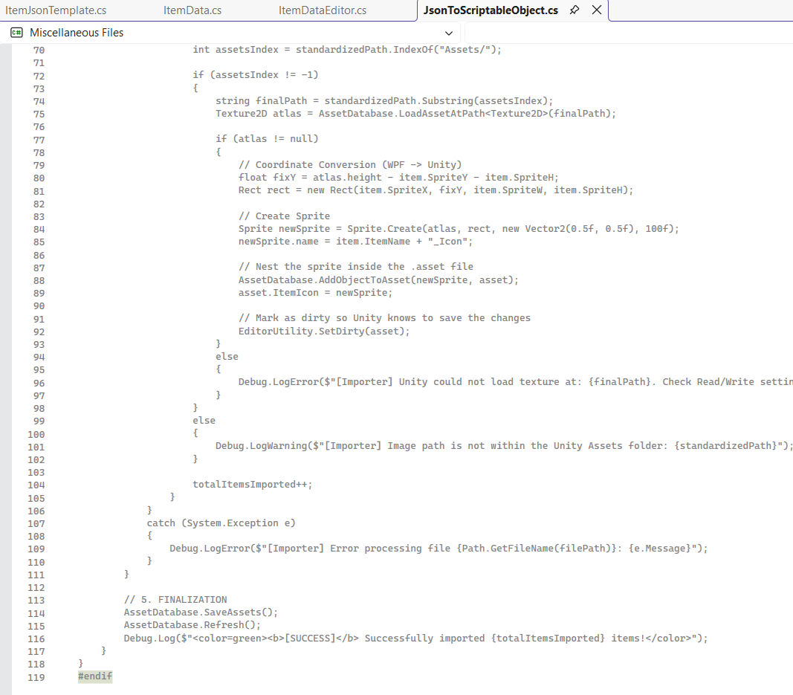Place cursor in the Coordinate Conversion comment
This screenshot has height=695, width=793.
pos(350,165)
